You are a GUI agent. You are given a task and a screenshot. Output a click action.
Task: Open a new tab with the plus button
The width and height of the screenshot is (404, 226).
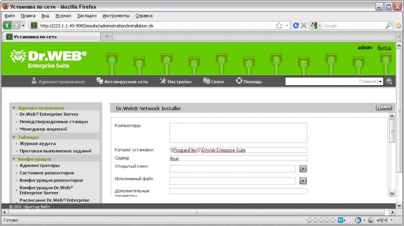pyautogui.click(x=107, y=37)
